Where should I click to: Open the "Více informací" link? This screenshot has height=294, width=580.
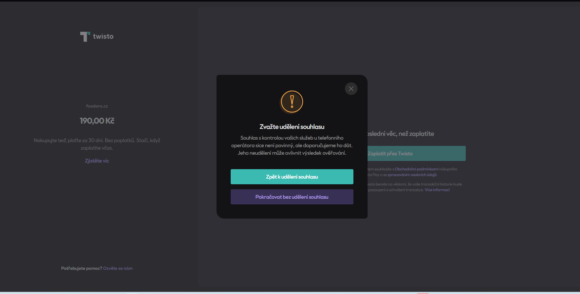tap(437, 190)
